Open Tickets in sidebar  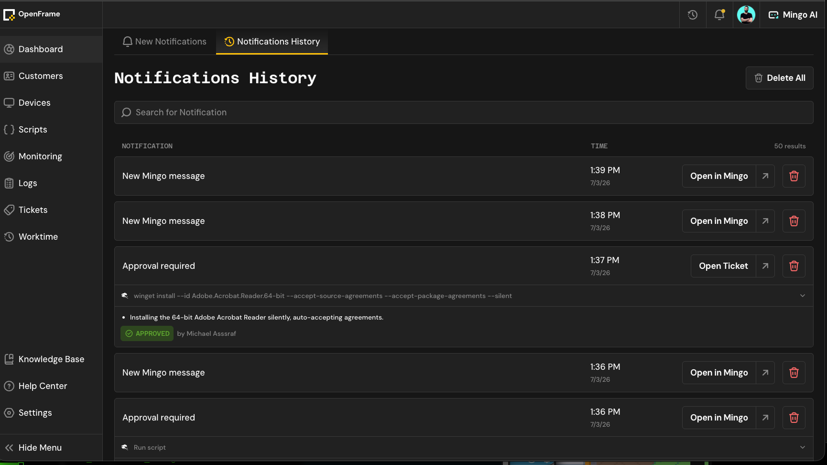51,210
